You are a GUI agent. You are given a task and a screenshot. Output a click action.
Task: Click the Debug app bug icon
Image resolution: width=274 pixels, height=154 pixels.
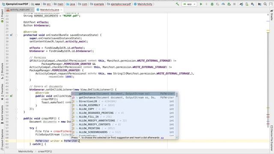pyautogui.click(x=212, y=4)
